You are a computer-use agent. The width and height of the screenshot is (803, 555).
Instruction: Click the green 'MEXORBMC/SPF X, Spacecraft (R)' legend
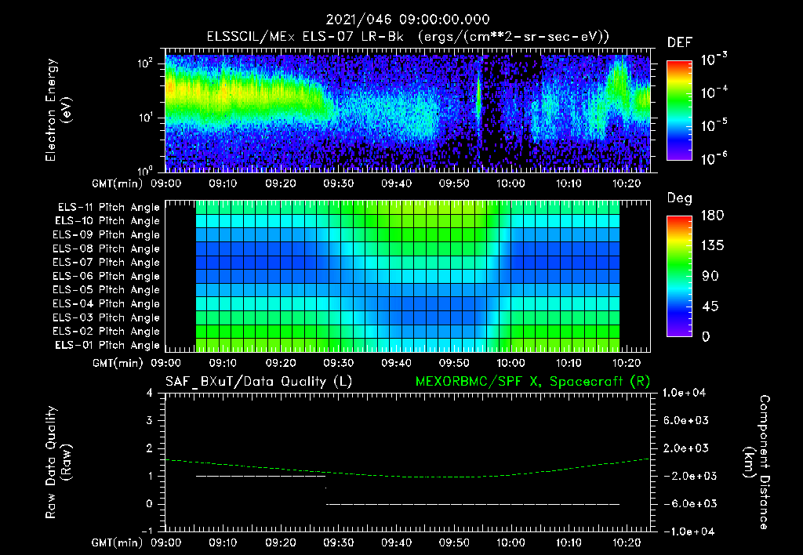[532, 382]
